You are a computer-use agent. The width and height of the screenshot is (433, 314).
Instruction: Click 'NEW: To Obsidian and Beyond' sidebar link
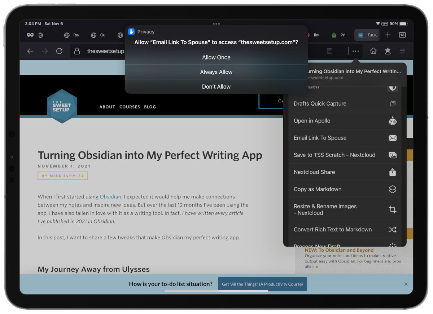coord(339,250)
